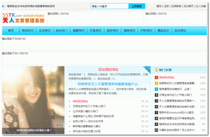
Task: Click the 62次 view count
Action: (x=203, y=78)
